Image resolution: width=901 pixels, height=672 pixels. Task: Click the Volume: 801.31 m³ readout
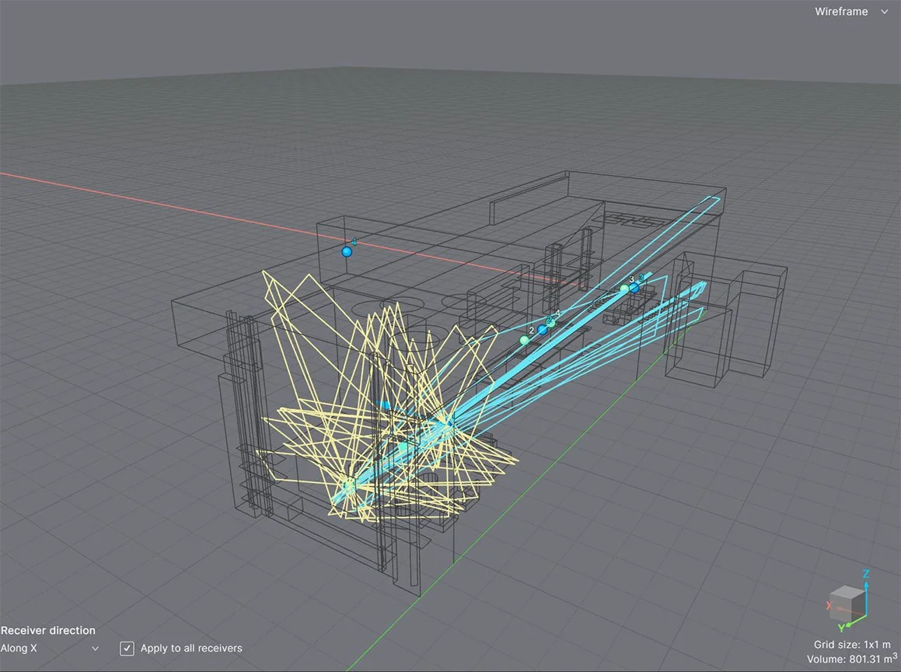pos(852,659)
